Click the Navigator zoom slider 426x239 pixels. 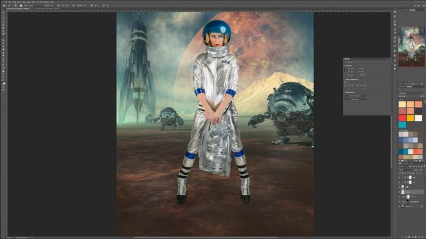[413, 84]
